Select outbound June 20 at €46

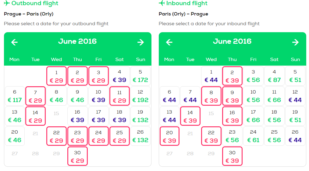point(15,136)
